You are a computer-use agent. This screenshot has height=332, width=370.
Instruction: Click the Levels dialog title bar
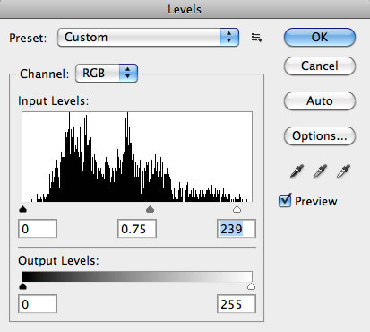click(185, 9)
